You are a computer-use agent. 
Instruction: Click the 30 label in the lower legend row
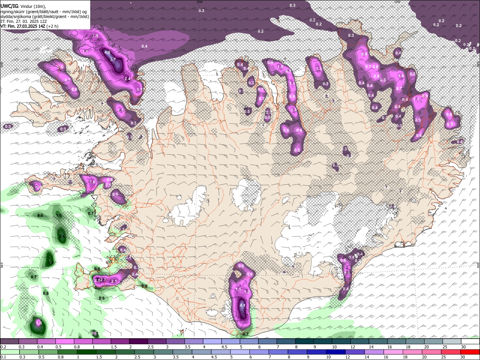tap(462, 357)
